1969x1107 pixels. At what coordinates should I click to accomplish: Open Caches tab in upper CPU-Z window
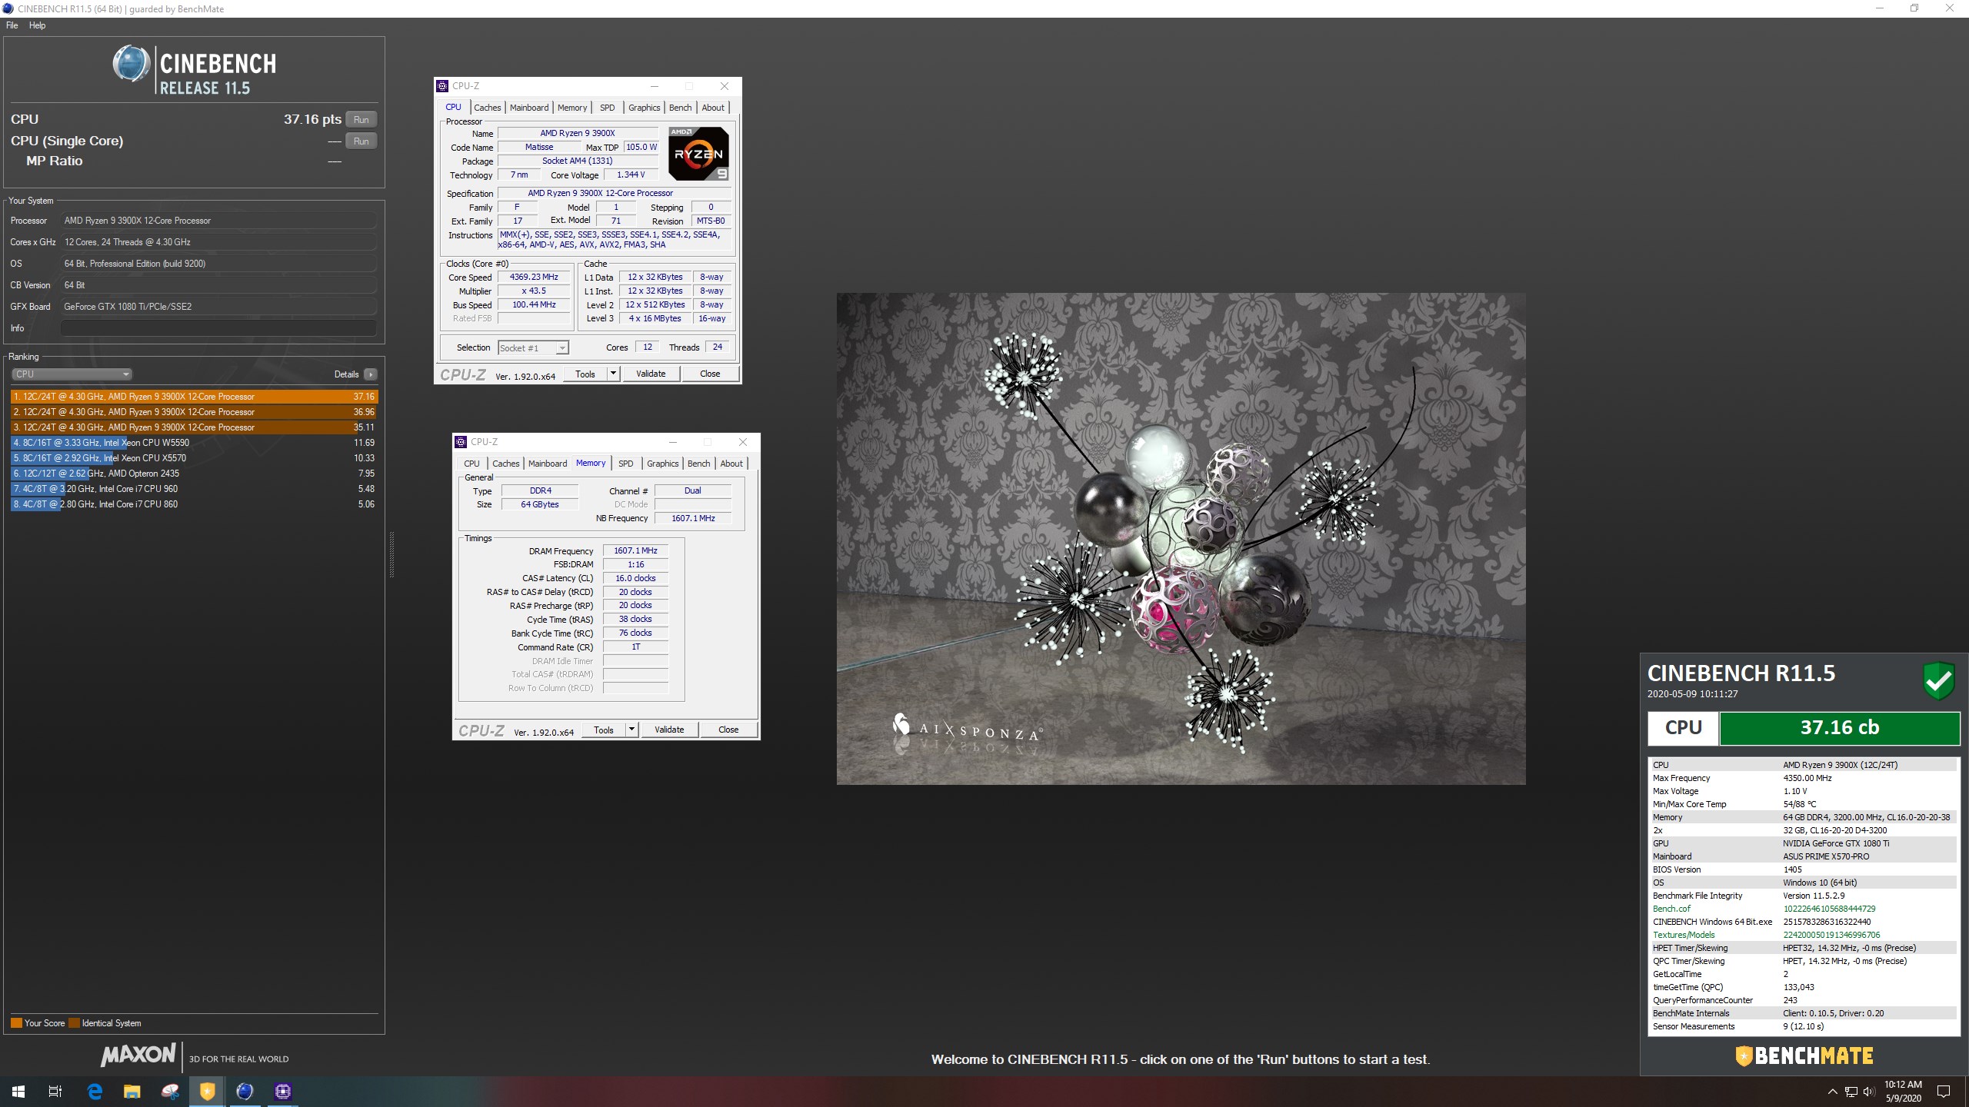pos(487,108)
